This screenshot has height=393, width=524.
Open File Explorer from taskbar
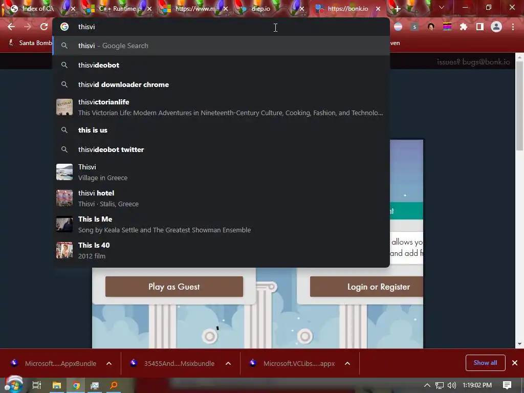pyautogui.click(x=56, y=385)
